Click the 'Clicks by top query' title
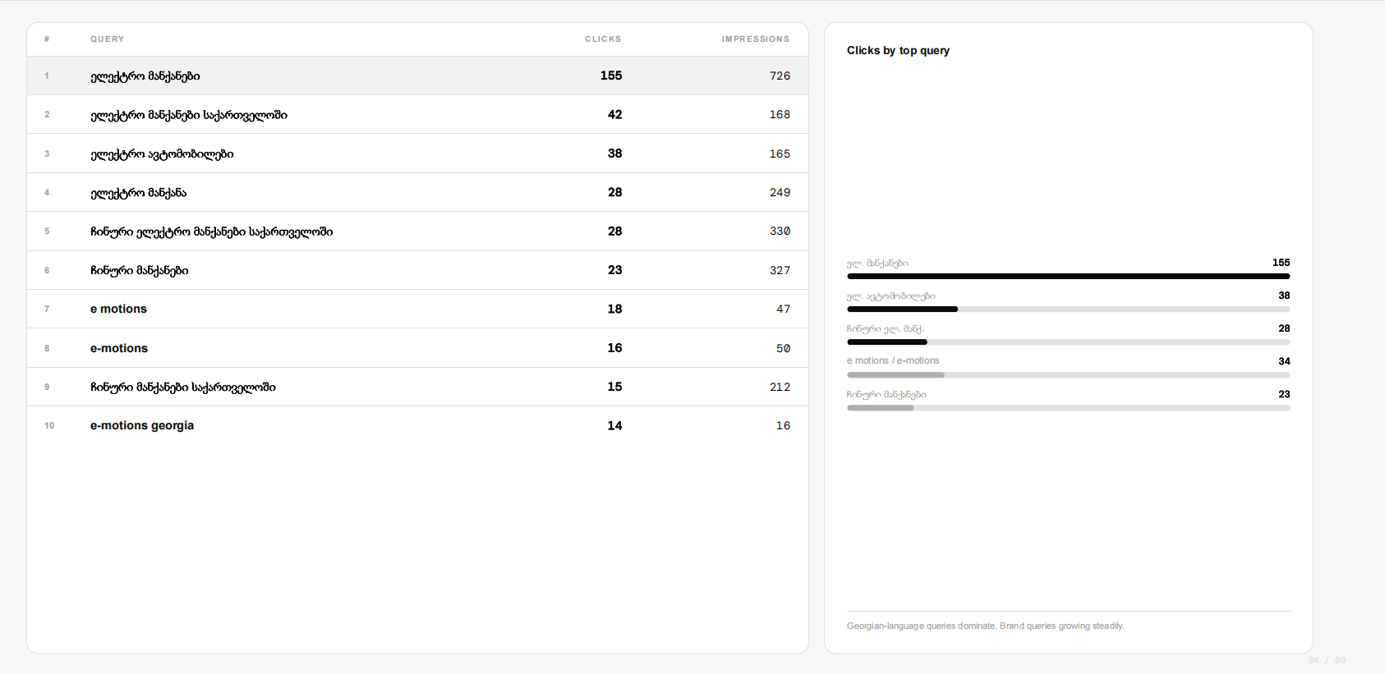 (898, 50)
